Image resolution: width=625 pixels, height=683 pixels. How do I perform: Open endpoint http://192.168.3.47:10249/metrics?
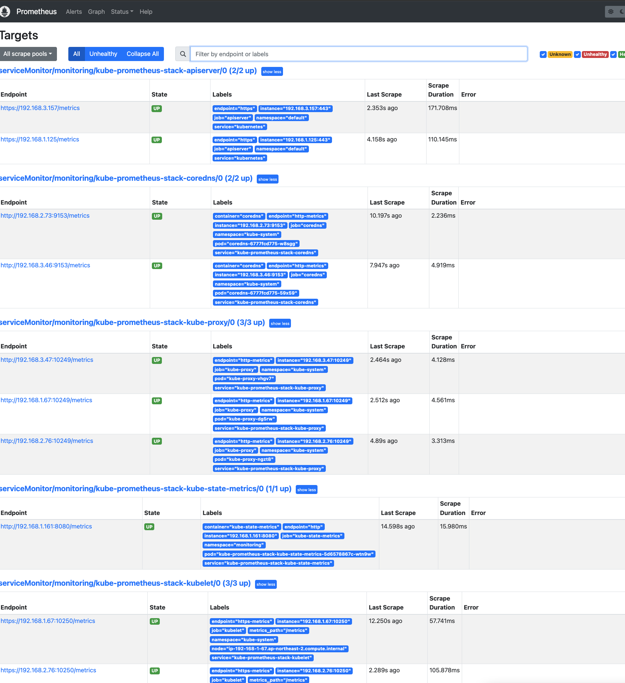point(47,360)
